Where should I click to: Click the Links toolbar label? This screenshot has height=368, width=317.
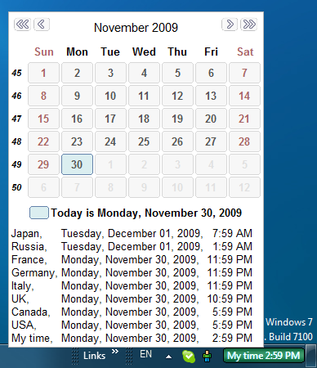pos(94,356)
